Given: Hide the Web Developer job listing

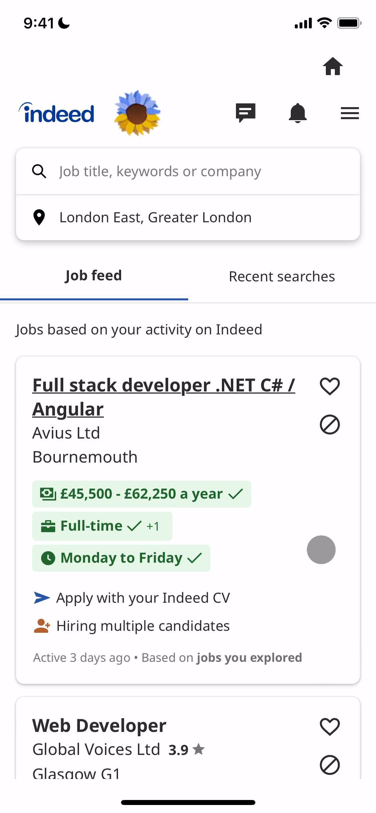Looking at the screenshot, I should (x=330, y=765).
